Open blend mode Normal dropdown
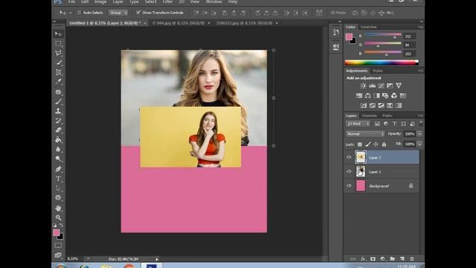 [x=365, y=134]
